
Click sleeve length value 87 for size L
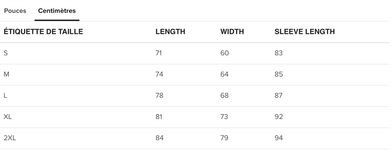point(279,95)
